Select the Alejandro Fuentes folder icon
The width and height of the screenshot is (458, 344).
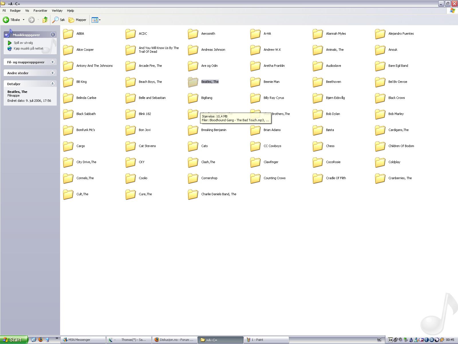pyautogui.click(x=380, y=34)
